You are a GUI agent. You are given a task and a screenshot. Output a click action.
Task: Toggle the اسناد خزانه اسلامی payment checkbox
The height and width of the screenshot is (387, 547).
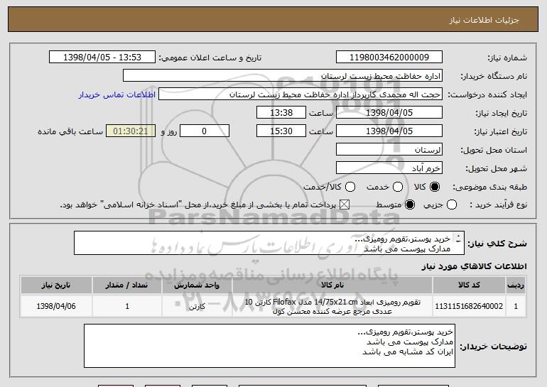pos(345,205)
